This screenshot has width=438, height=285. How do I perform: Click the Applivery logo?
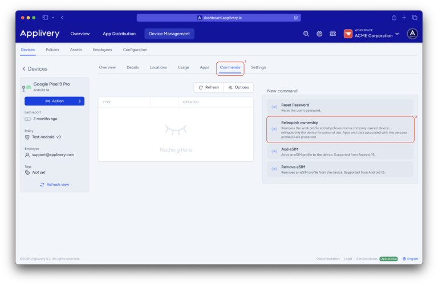(x=40, y=34)
